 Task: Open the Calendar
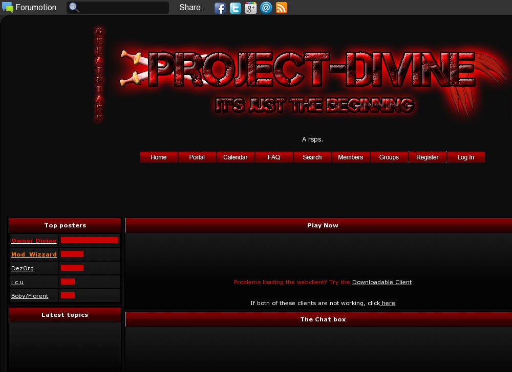point(235,157)
